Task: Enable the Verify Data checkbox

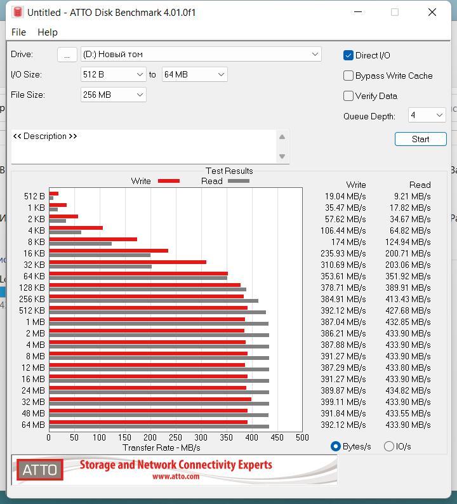Action: click(348, 96)
